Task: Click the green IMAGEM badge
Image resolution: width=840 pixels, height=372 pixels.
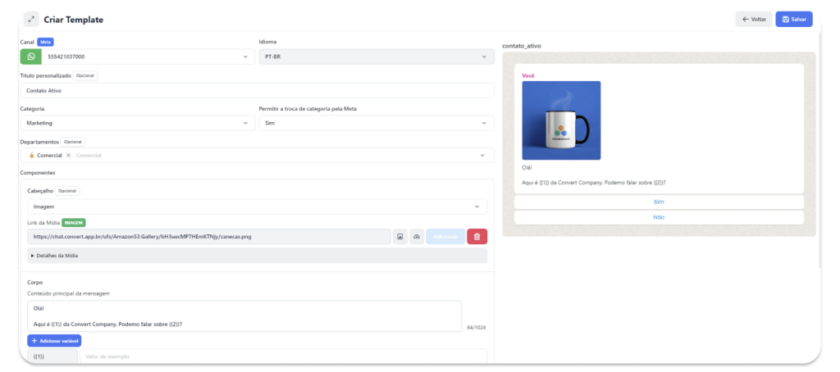Action: point(74,223)
